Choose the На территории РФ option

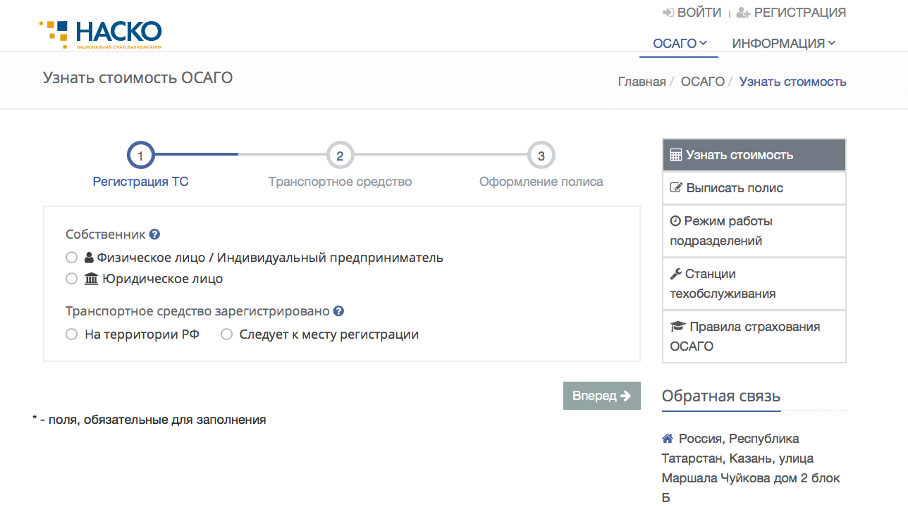pos(71,334)
